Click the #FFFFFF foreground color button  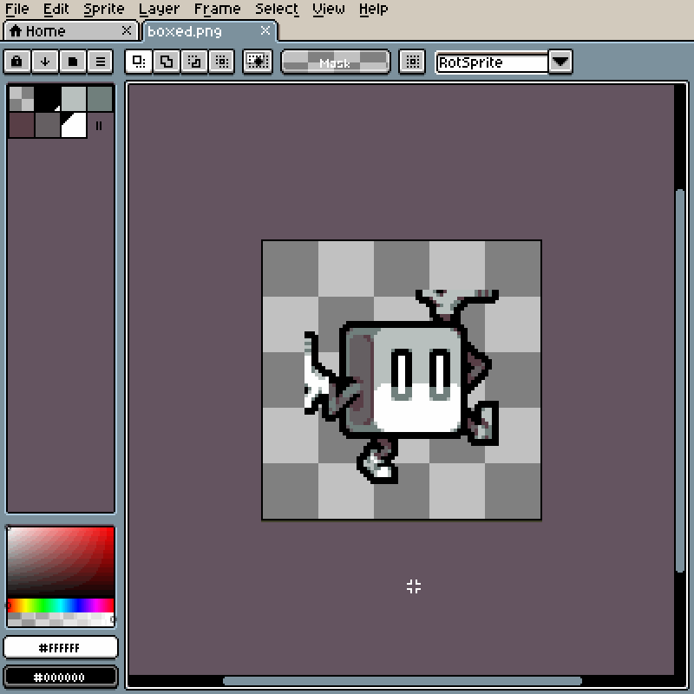(61, 648)
